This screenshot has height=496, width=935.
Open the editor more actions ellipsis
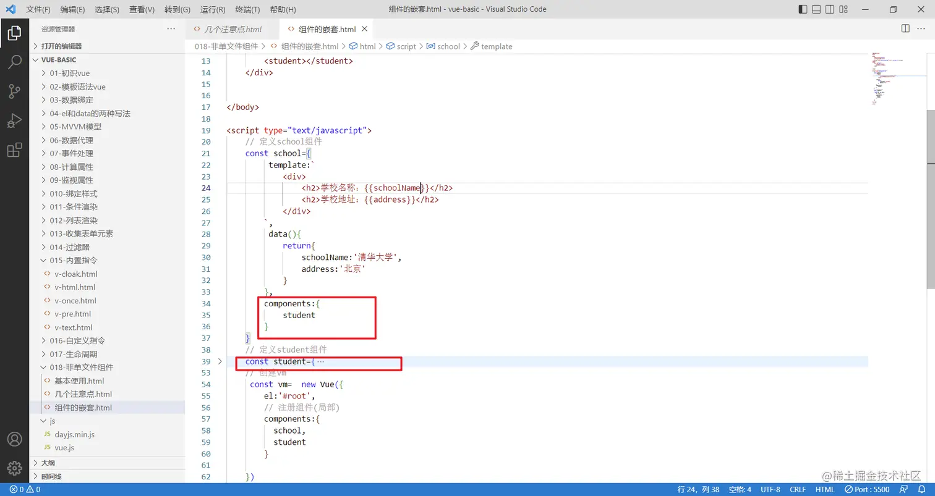tap(921, 29)
